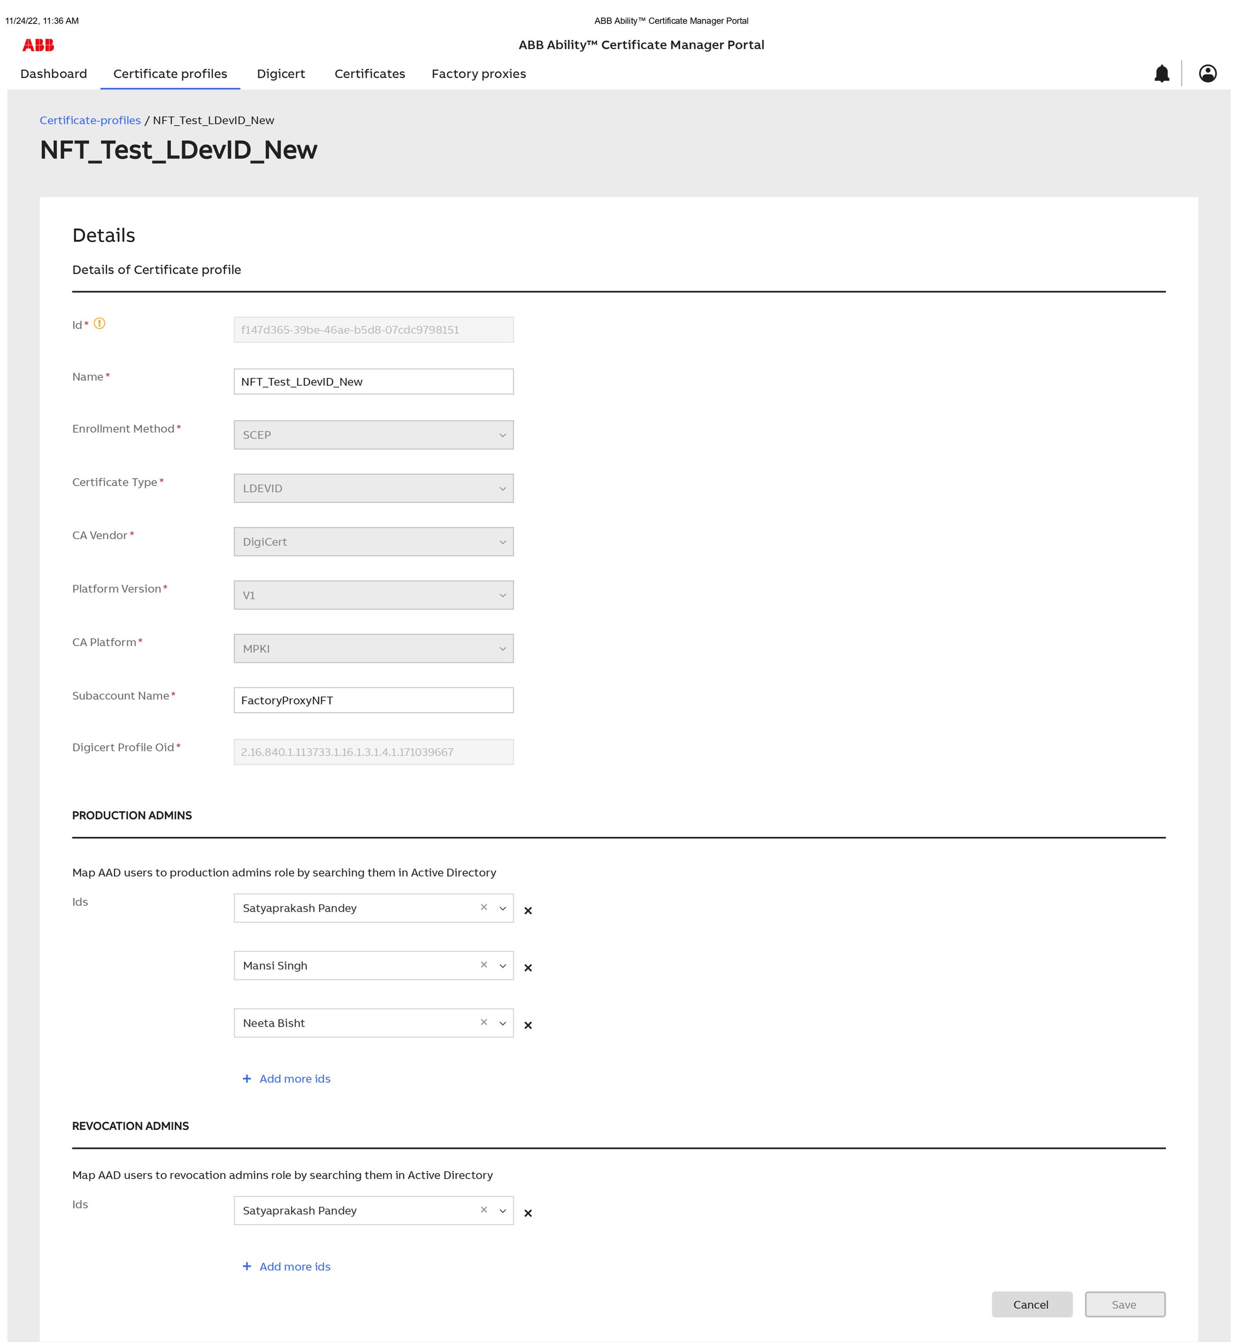Click the Enrollment Method label
This screenshot has width=1236, height=1342.
coord(124,429)
